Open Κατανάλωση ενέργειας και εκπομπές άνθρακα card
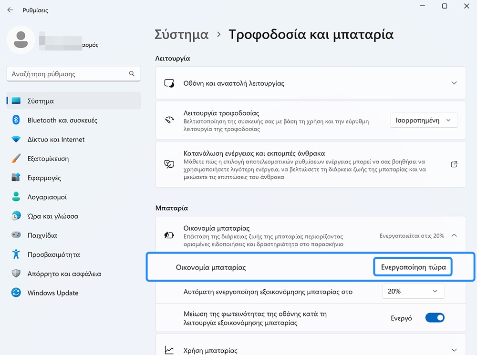The height and width of the screenshot is (355, 477). coord(311,164)
